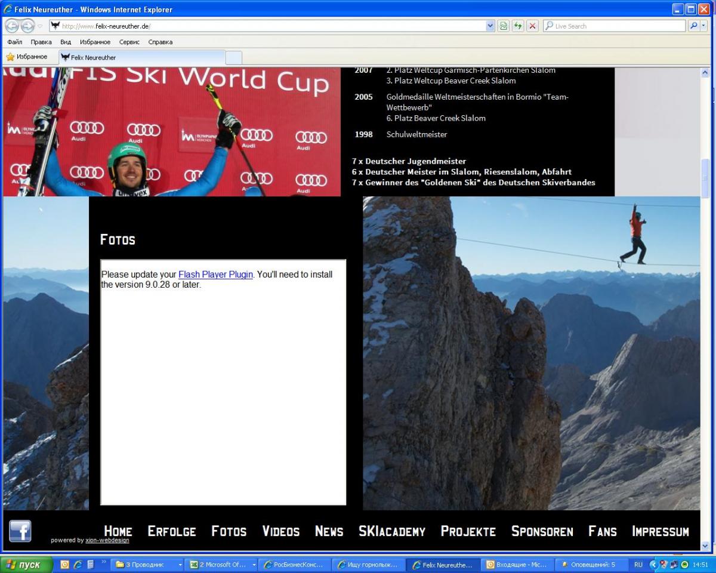Screen dimensions: 716x573
Task: Click the Refresh page icon
Action: (518, 26)
